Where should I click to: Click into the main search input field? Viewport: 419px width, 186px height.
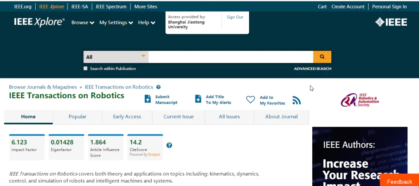[x=231, y=57]
